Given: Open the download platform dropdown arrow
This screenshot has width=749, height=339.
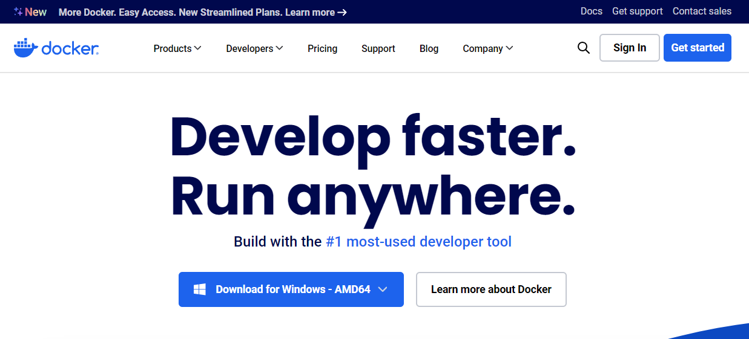Looking at the screenshot, I should click(x=383, y=289).
